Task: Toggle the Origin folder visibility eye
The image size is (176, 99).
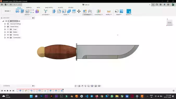Action: [x=8, y=29]
